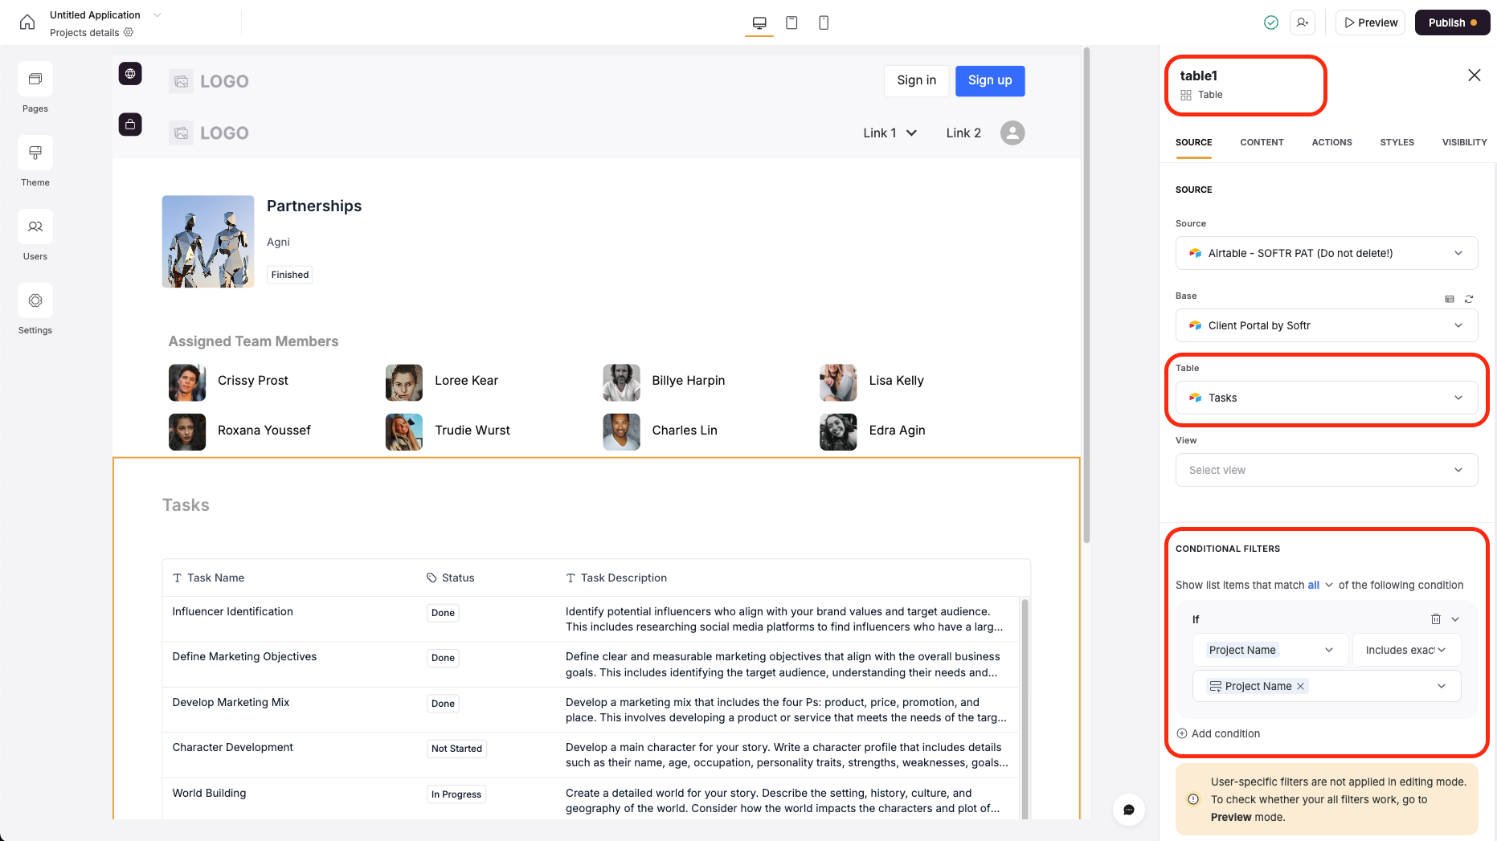Open the view base data icon
The height and width of the screenshot is (841, 1497).
1450,299
